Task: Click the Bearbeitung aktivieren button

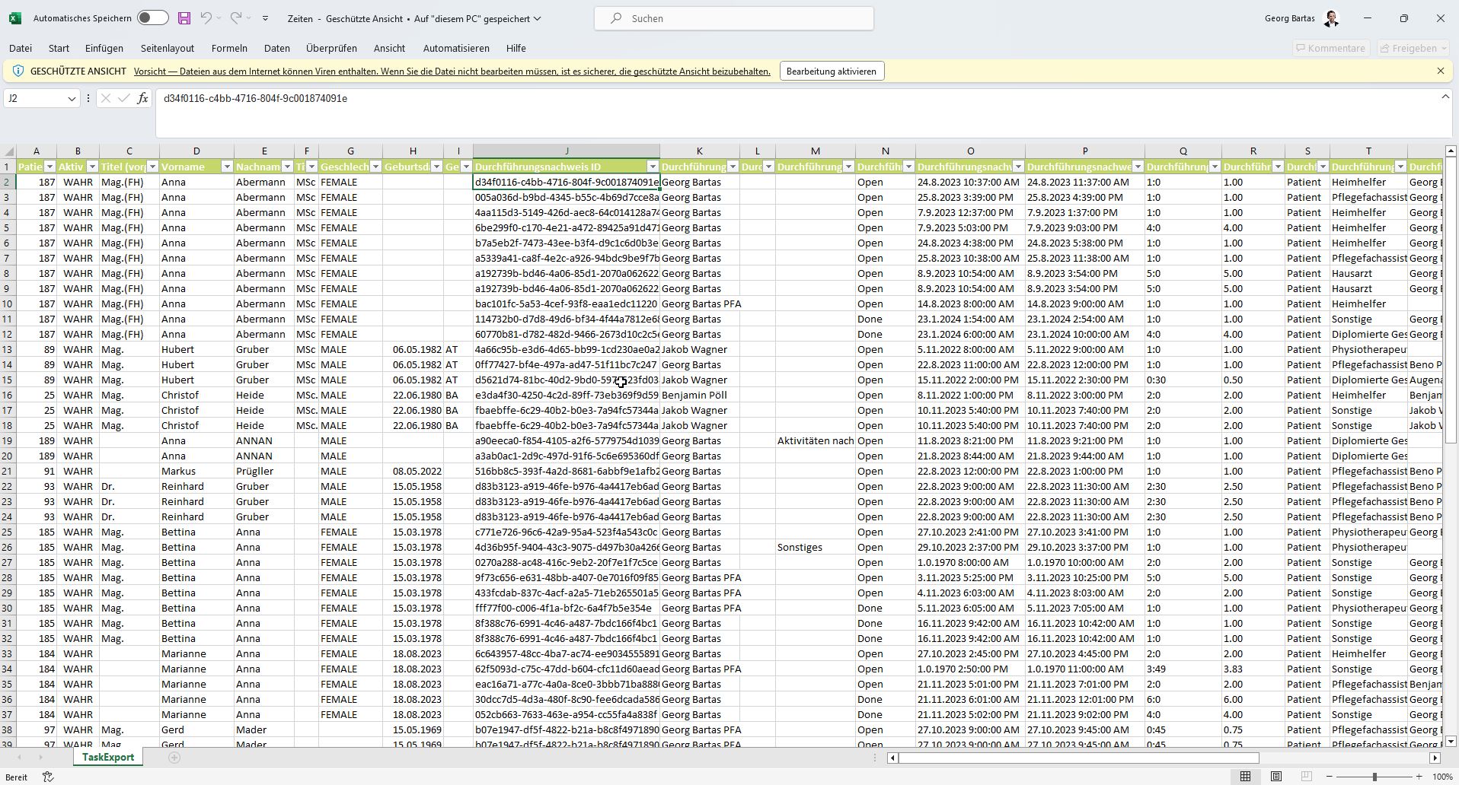Action: pyautogui.click(x=831, y=72)
